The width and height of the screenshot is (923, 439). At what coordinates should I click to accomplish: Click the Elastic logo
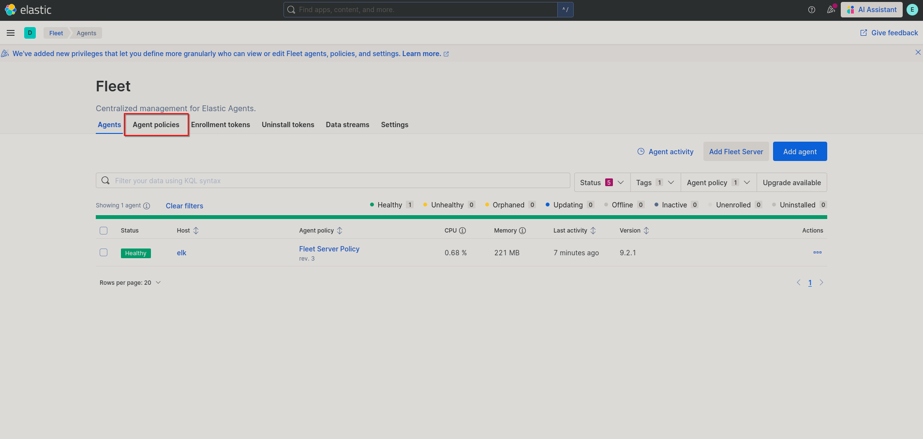point(28,10)
